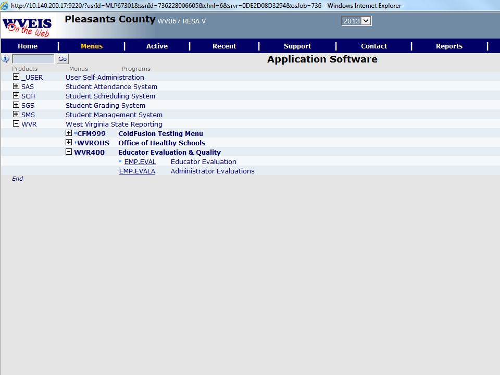This screenshot has width=500, height=375.
Task: Expand the CFM999 menu
Action: [69, 133]
